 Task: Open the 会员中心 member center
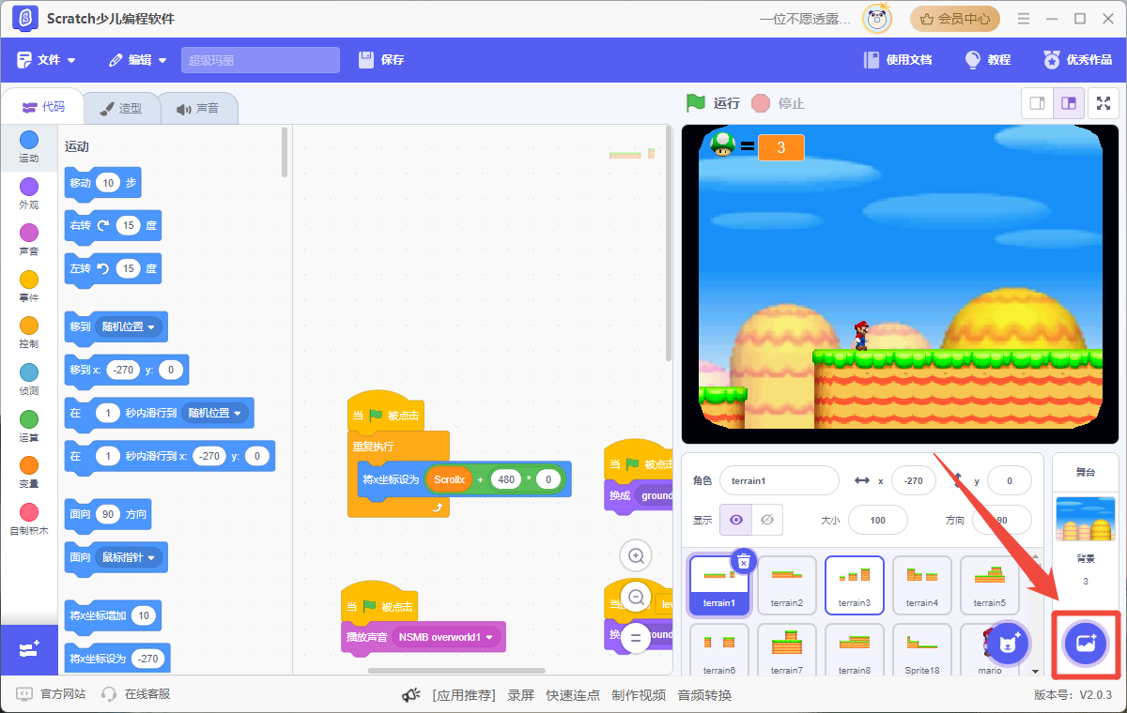click(955, 19)
